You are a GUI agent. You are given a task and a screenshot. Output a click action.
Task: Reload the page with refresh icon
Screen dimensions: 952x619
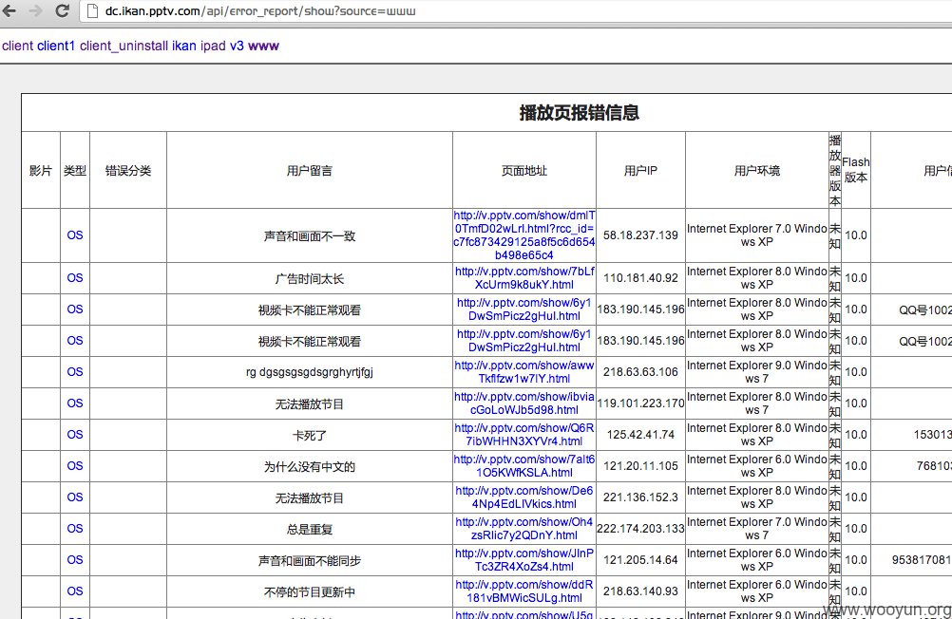(x=62, y=10)
